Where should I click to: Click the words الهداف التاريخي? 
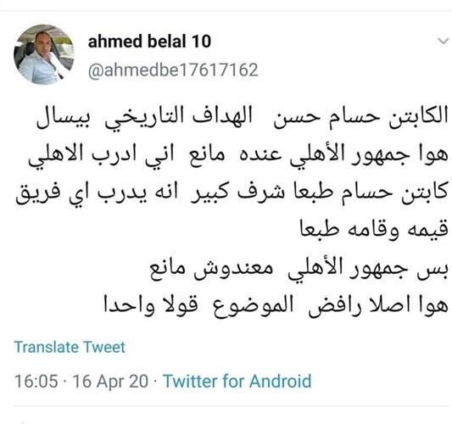pyautogui.click(x=179, y=118)
